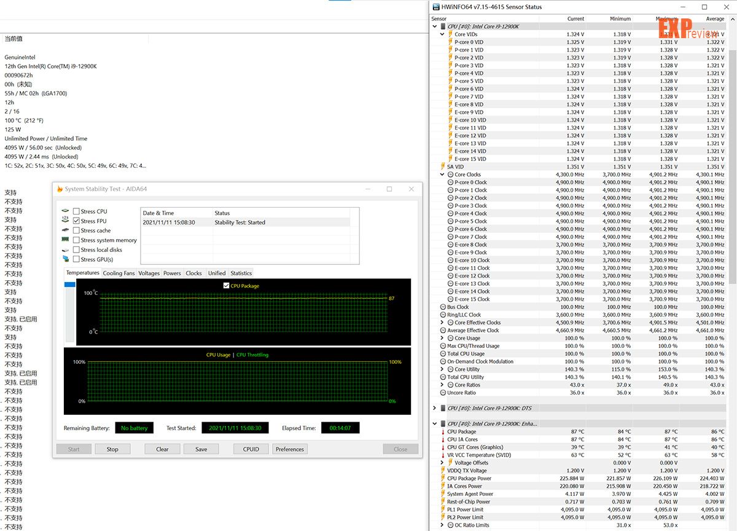Screen dimensions: 737x531
Task: Click the RAM module icon beside Stress system memory
Action: [65, 240]
